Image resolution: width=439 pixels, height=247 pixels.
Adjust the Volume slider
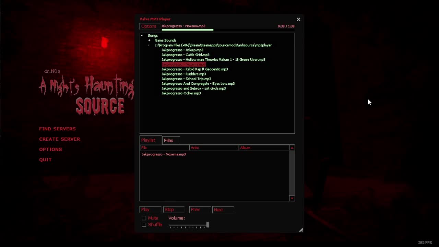point(207,225)
